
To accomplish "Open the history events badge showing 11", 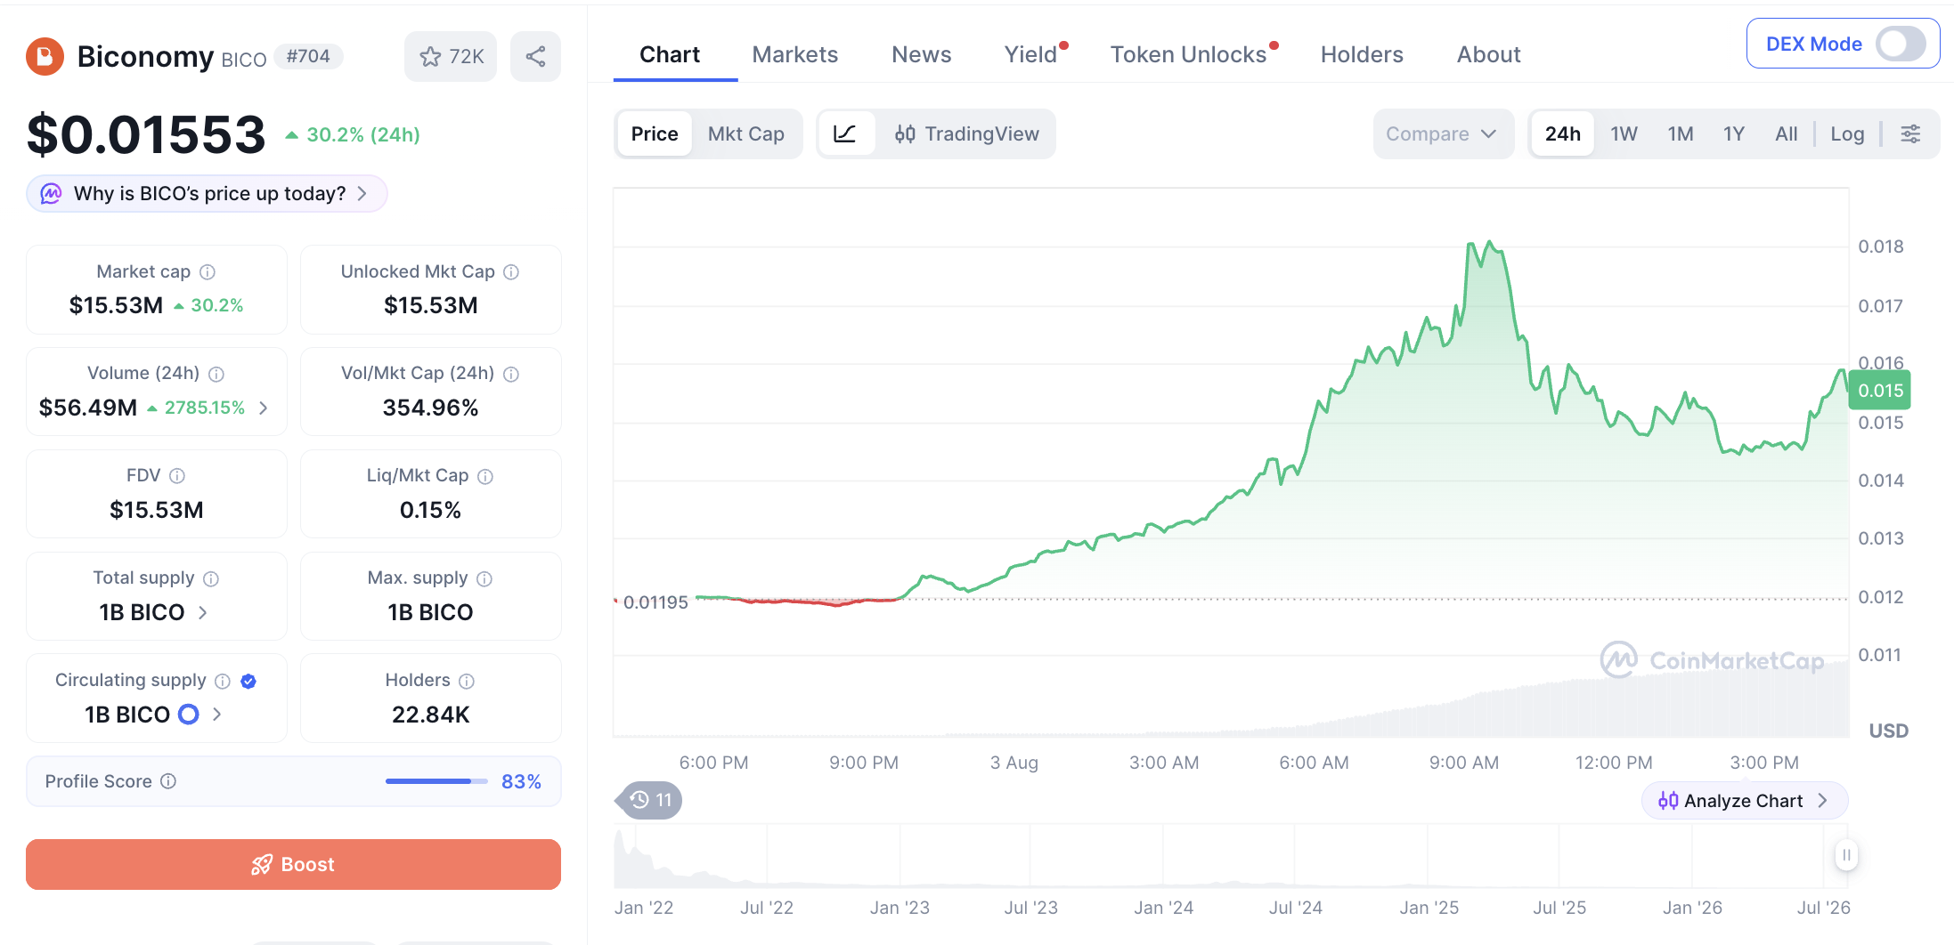I will (x=650, y=800).
